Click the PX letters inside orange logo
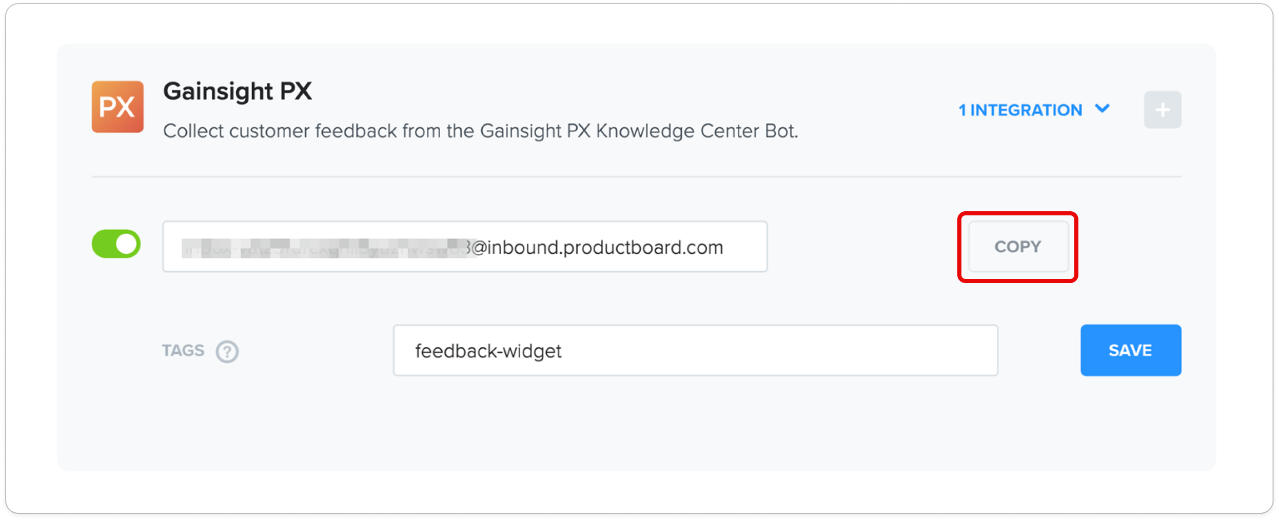The height and width of the screenshot is (521, 1279). (117, 107)
